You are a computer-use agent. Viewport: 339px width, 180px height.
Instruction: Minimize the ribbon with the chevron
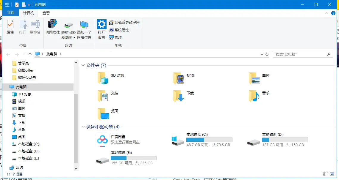[326, 13]
